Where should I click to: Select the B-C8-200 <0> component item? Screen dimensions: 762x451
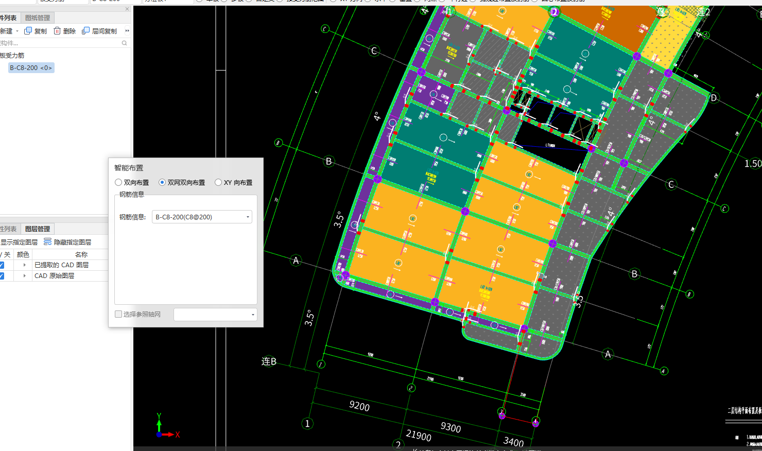pyautogui.click(x=31, y=68)
